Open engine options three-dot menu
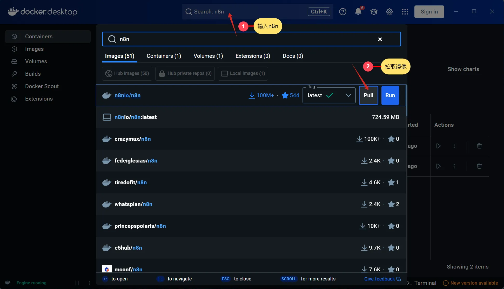 click(90, 283)
